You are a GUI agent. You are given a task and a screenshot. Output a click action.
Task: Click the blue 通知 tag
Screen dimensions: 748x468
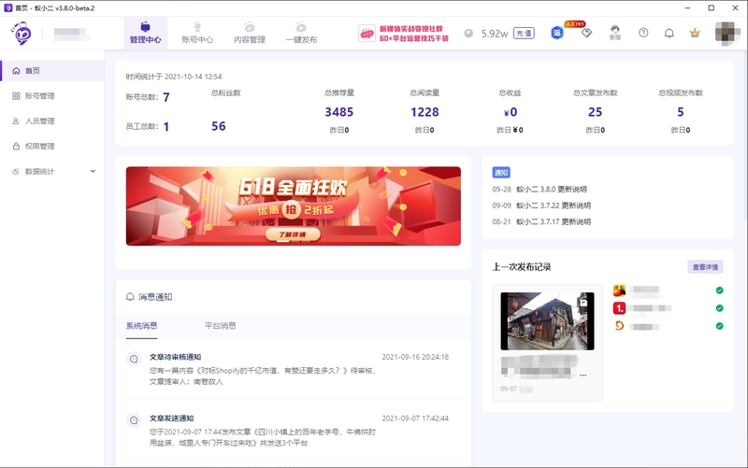(x=501, y=173)
